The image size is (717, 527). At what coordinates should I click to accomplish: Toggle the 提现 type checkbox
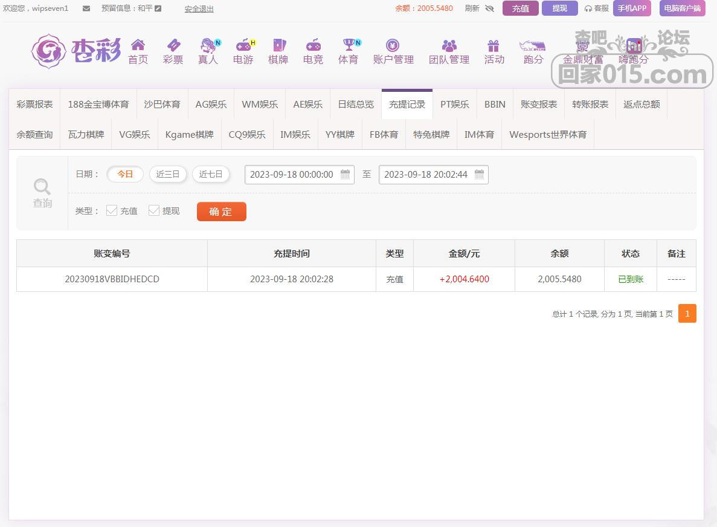click(154, 210)
